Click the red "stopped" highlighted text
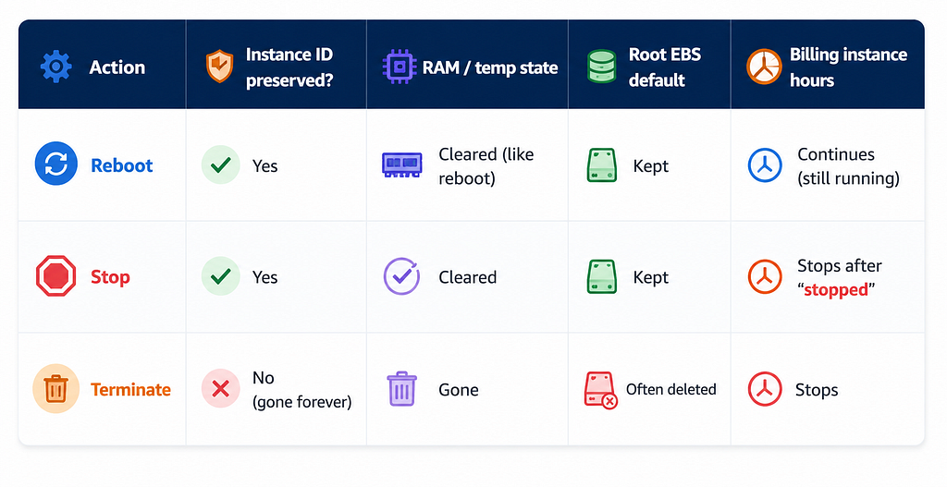This screenshot has height=487, width=947. click(836, 289)
